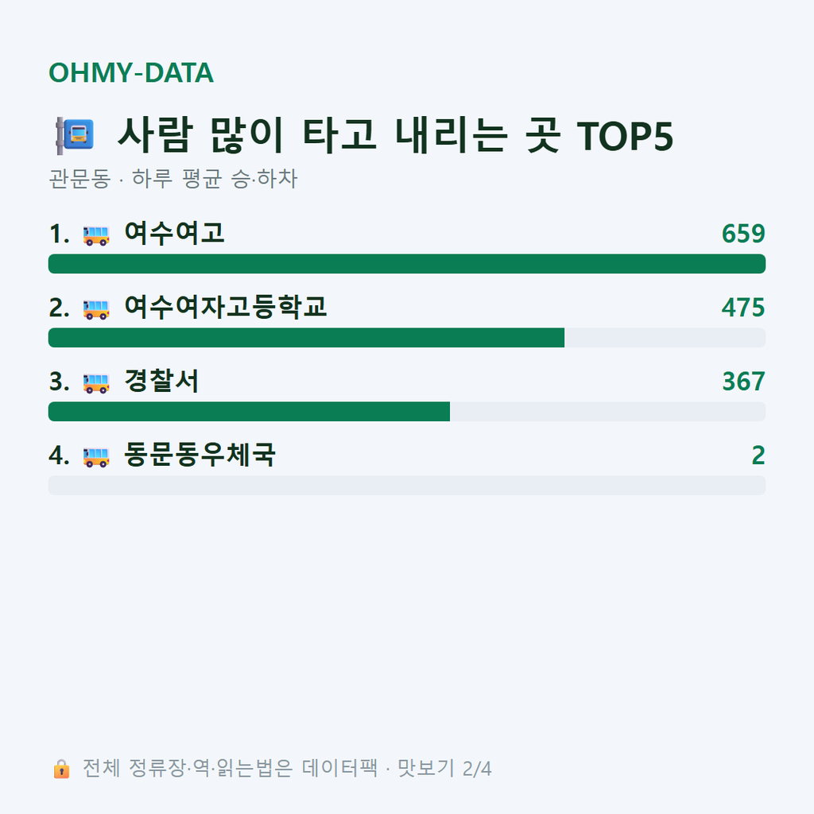The height and width of the screenshot is (814, 814).
Task: Click the progress bar under 경찰서
Action: tap(407, 411)
